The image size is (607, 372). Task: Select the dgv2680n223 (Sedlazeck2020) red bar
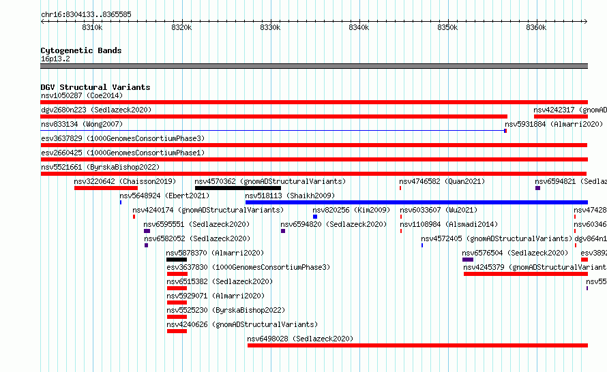(x=273, y=117)
